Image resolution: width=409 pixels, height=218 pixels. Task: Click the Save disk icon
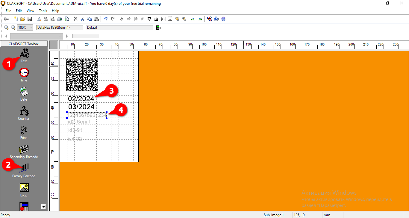[30, 19]
